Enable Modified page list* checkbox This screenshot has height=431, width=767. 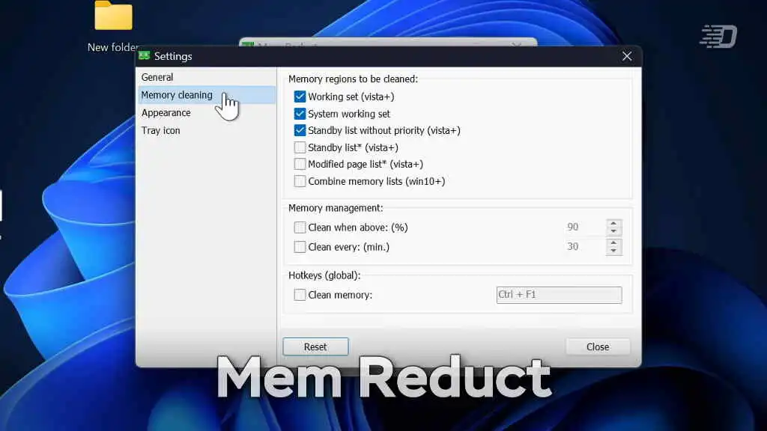[300, 164]
